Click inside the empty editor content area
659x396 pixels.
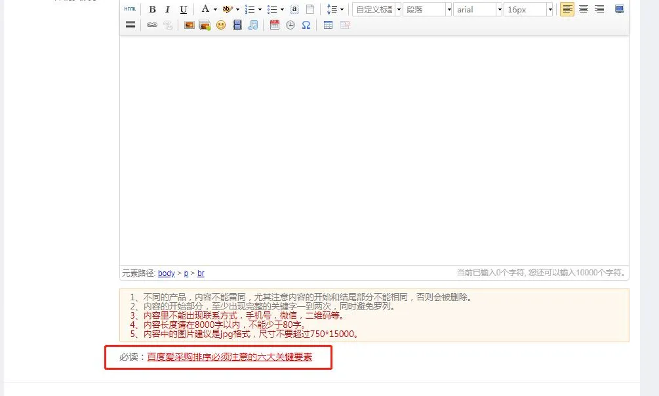coord(374,151)
